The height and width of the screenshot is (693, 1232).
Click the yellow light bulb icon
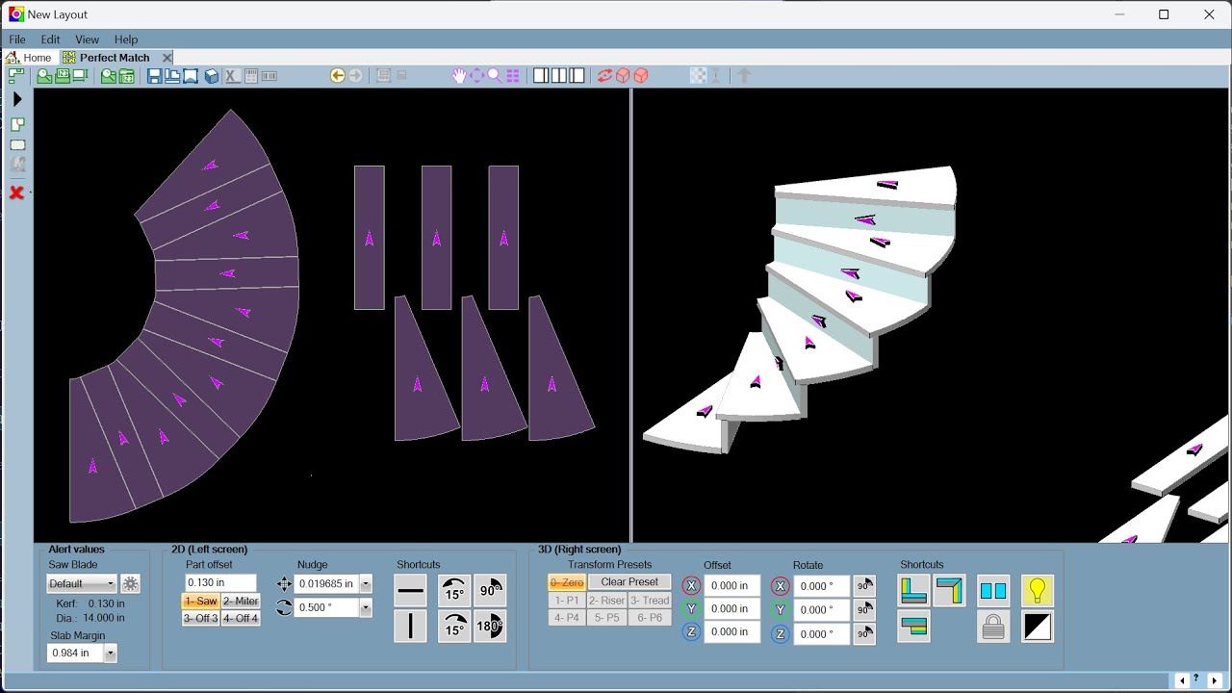(1038, 591)
